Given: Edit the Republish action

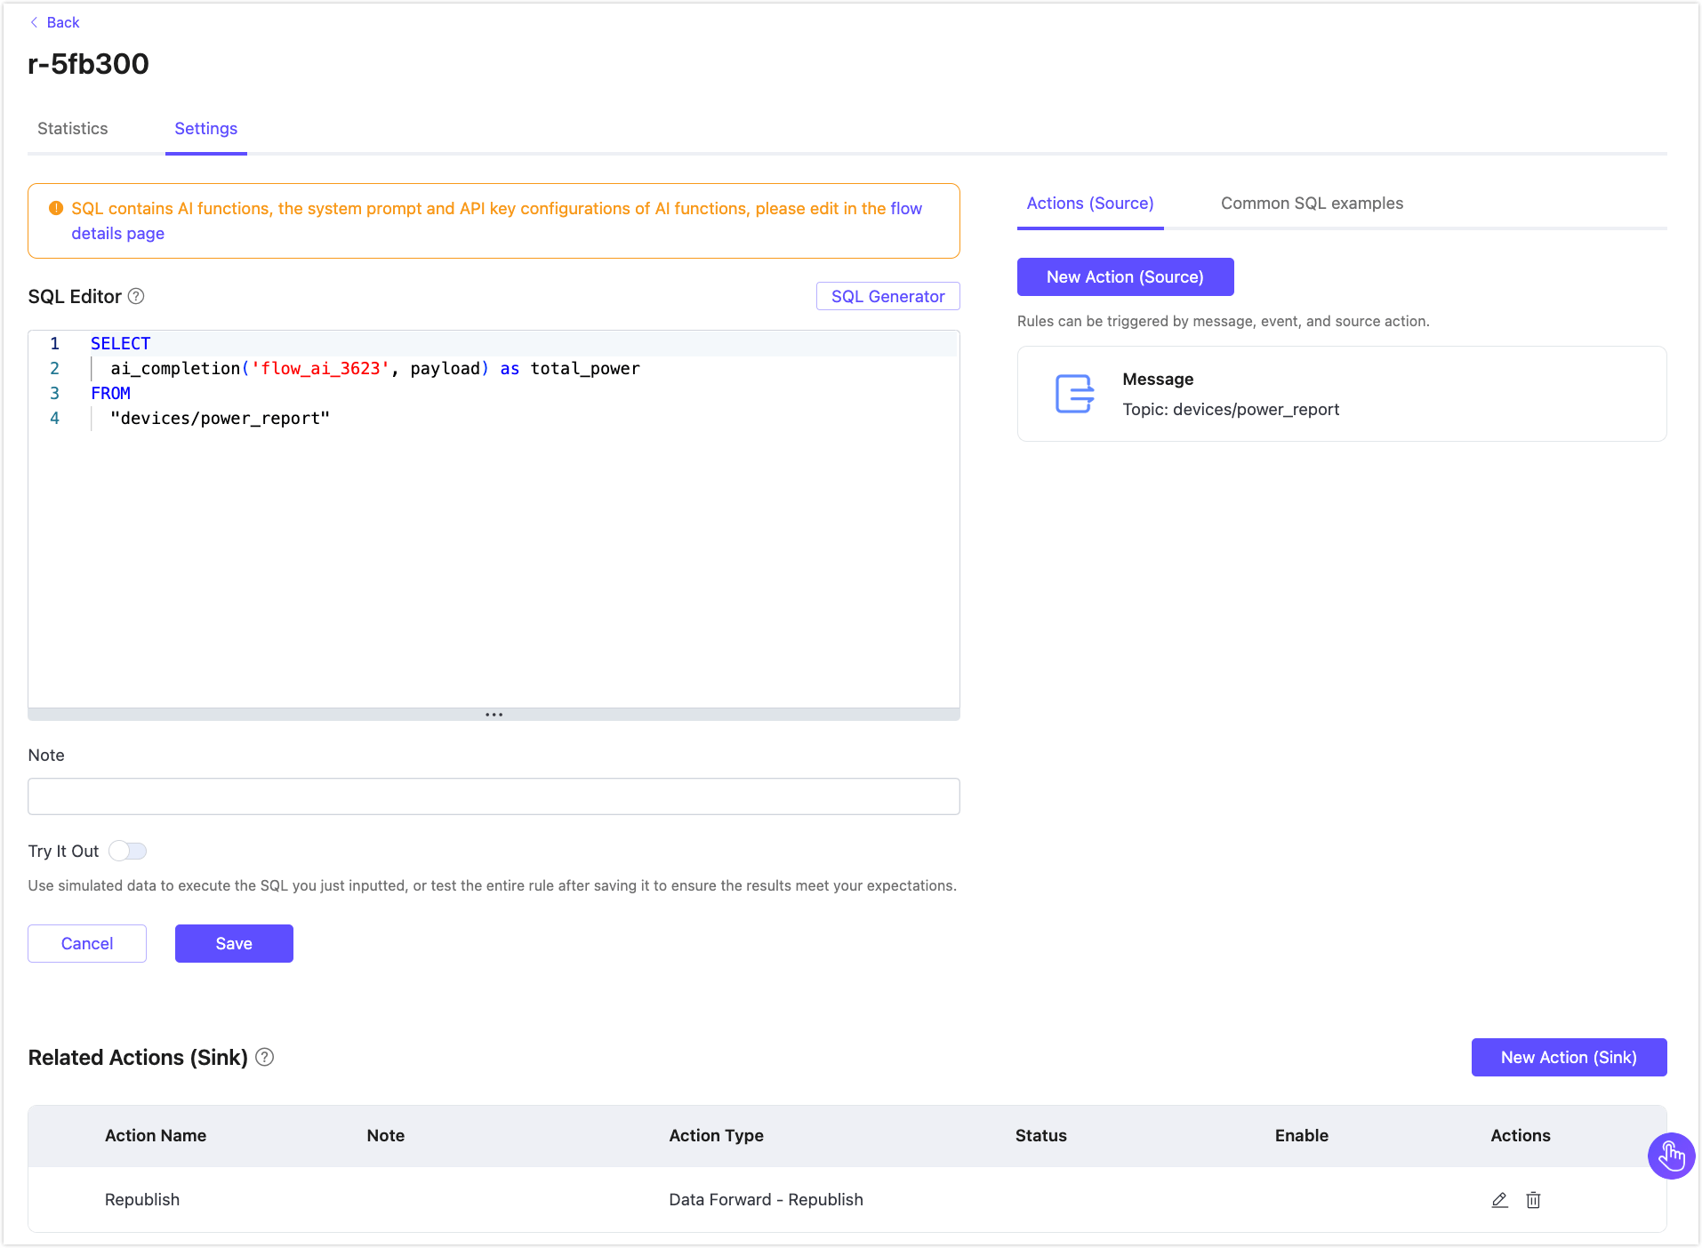Looking at the screenshot, I should tap(1500, 1200).
